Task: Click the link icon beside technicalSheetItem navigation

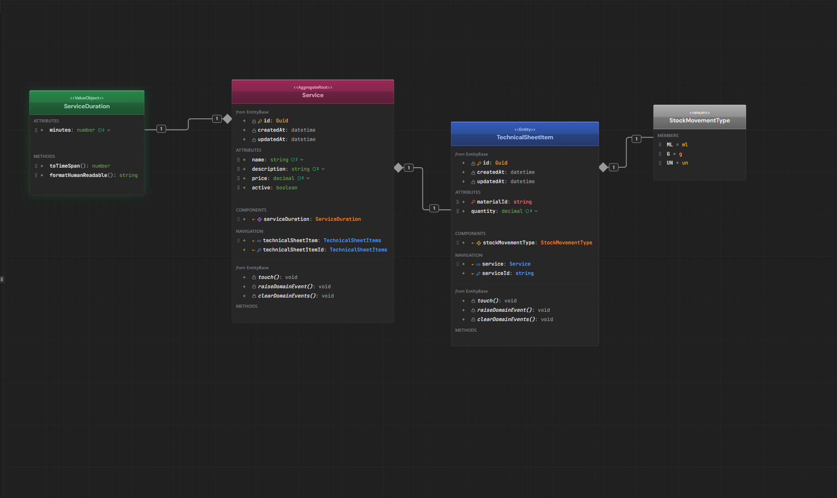Action: coord(259,241)
